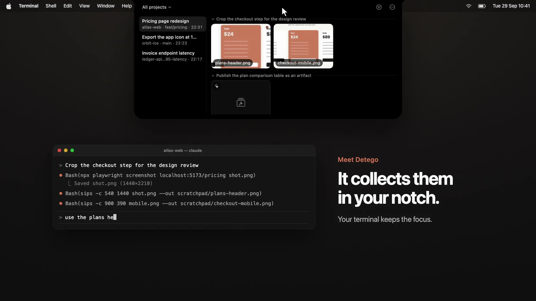This screenshot has height=301, width=536.
Task: Open the Apple menu
Action: pyautogui.click(x=9, y=6)
